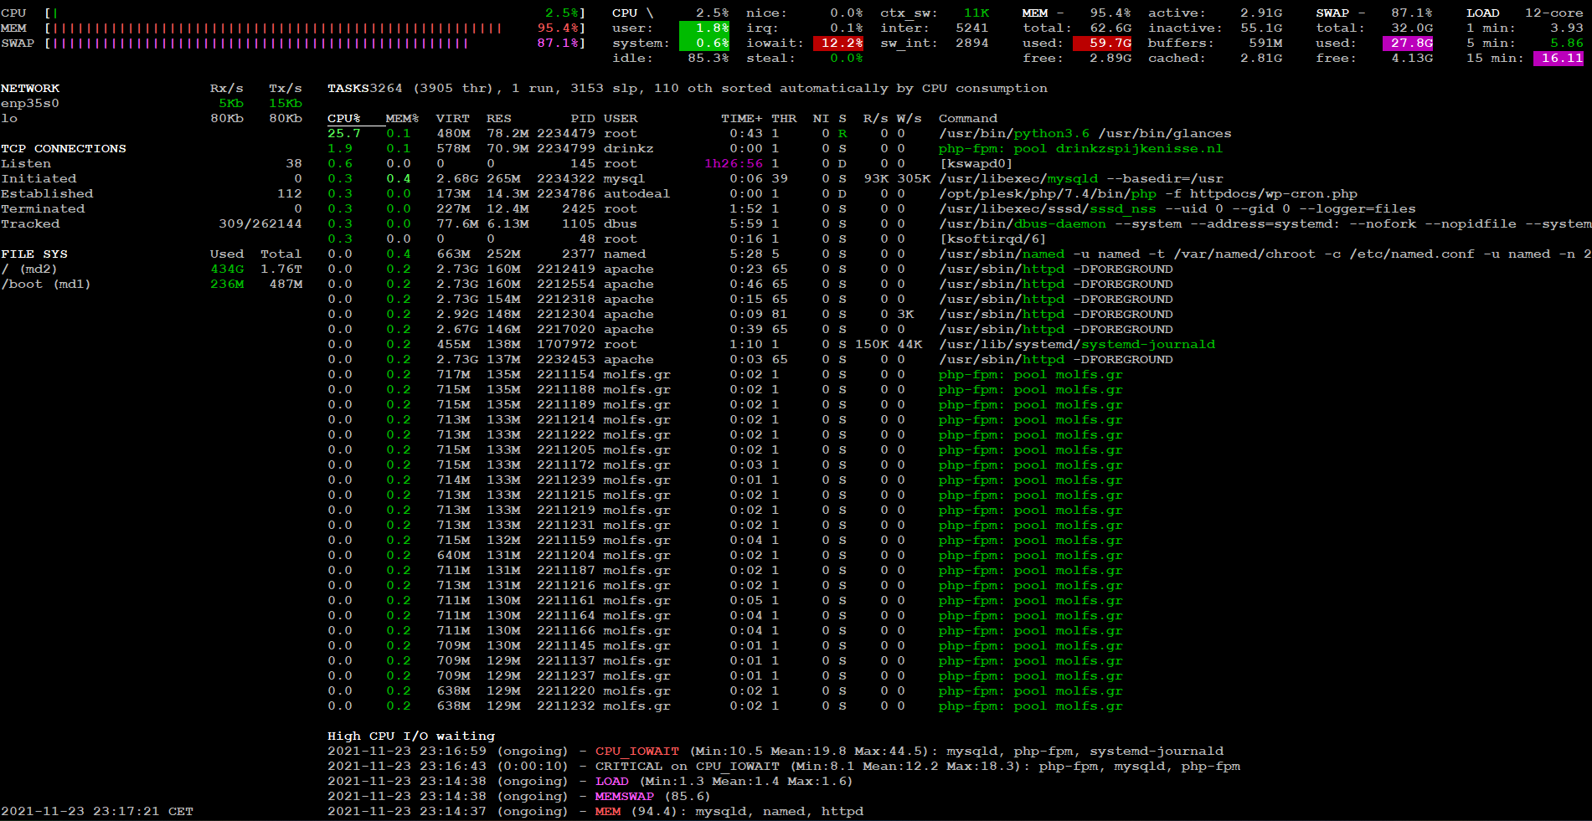Select the /usr/bin/glances python3.6 process row
Viewport: 1592px width, 821px height.
coord(780,134)
